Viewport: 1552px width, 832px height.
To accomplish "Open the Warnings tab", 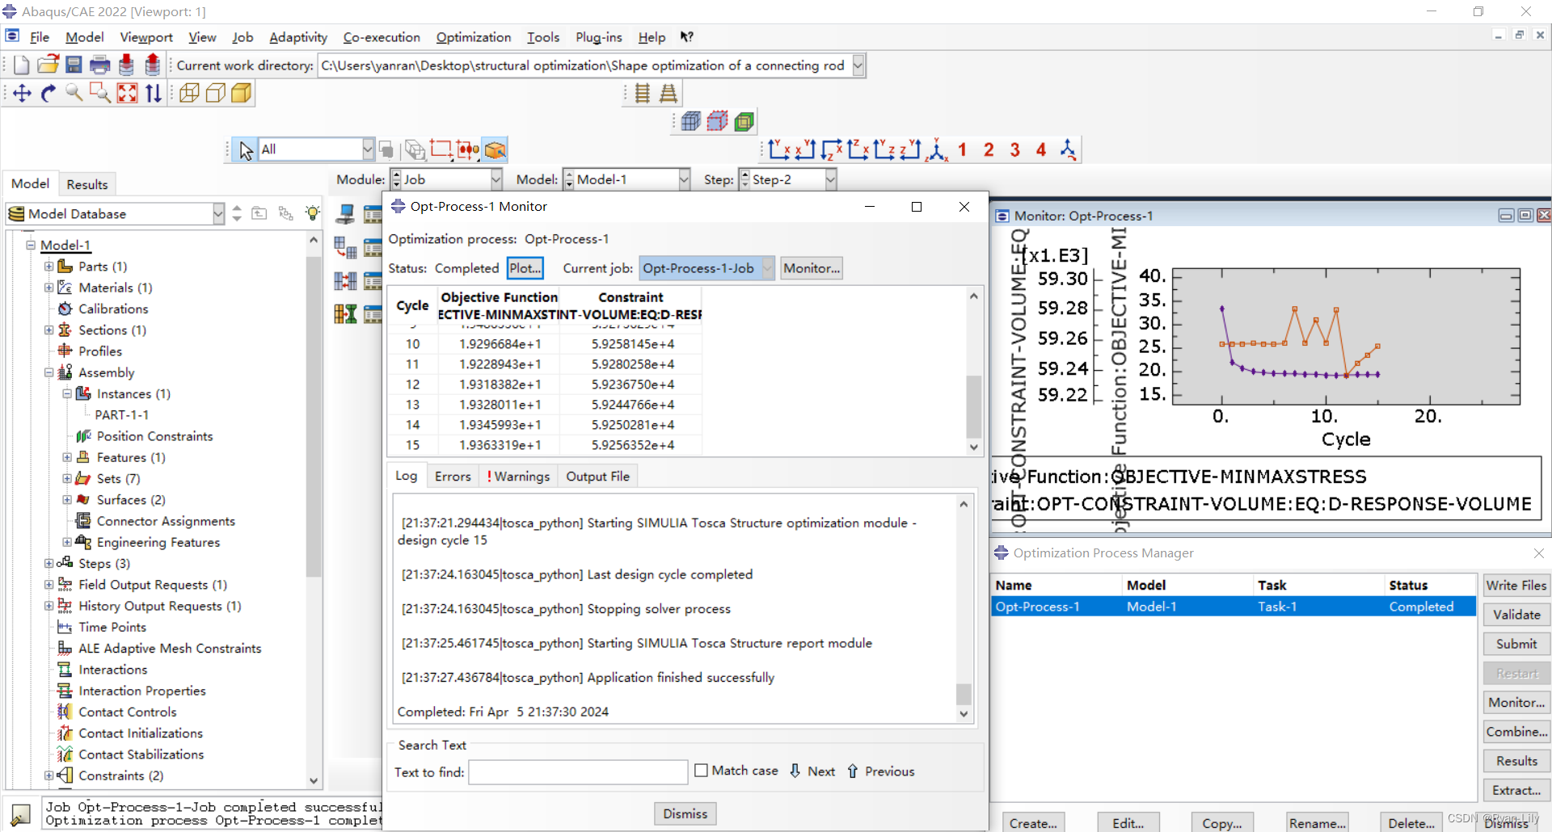I will tap(518, 477).
